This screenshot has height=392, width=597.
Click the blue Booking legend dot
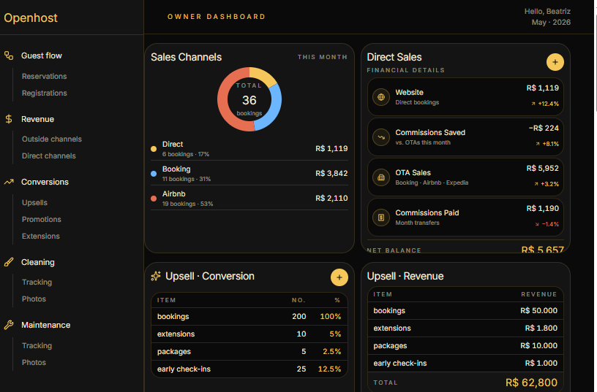point(154,174)
